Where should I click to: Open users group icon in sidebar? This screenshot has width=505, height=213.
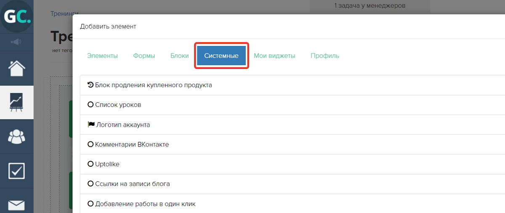pos(17,136)
